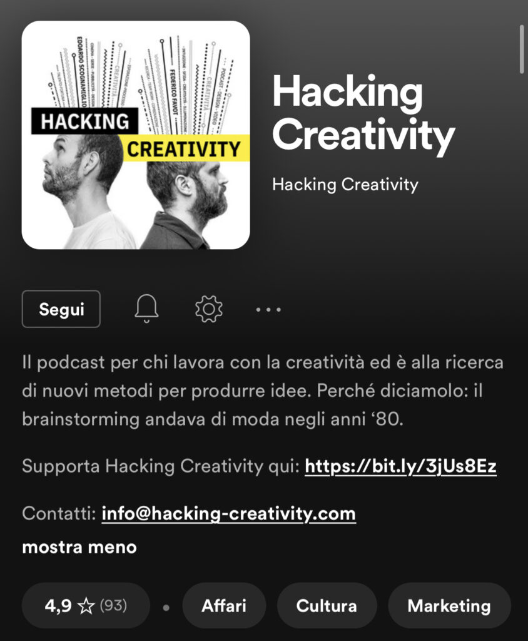Viewport: 528px width, 641px height.
Task: Click the large Hacking Creativity title
Action: pos(363,113)
